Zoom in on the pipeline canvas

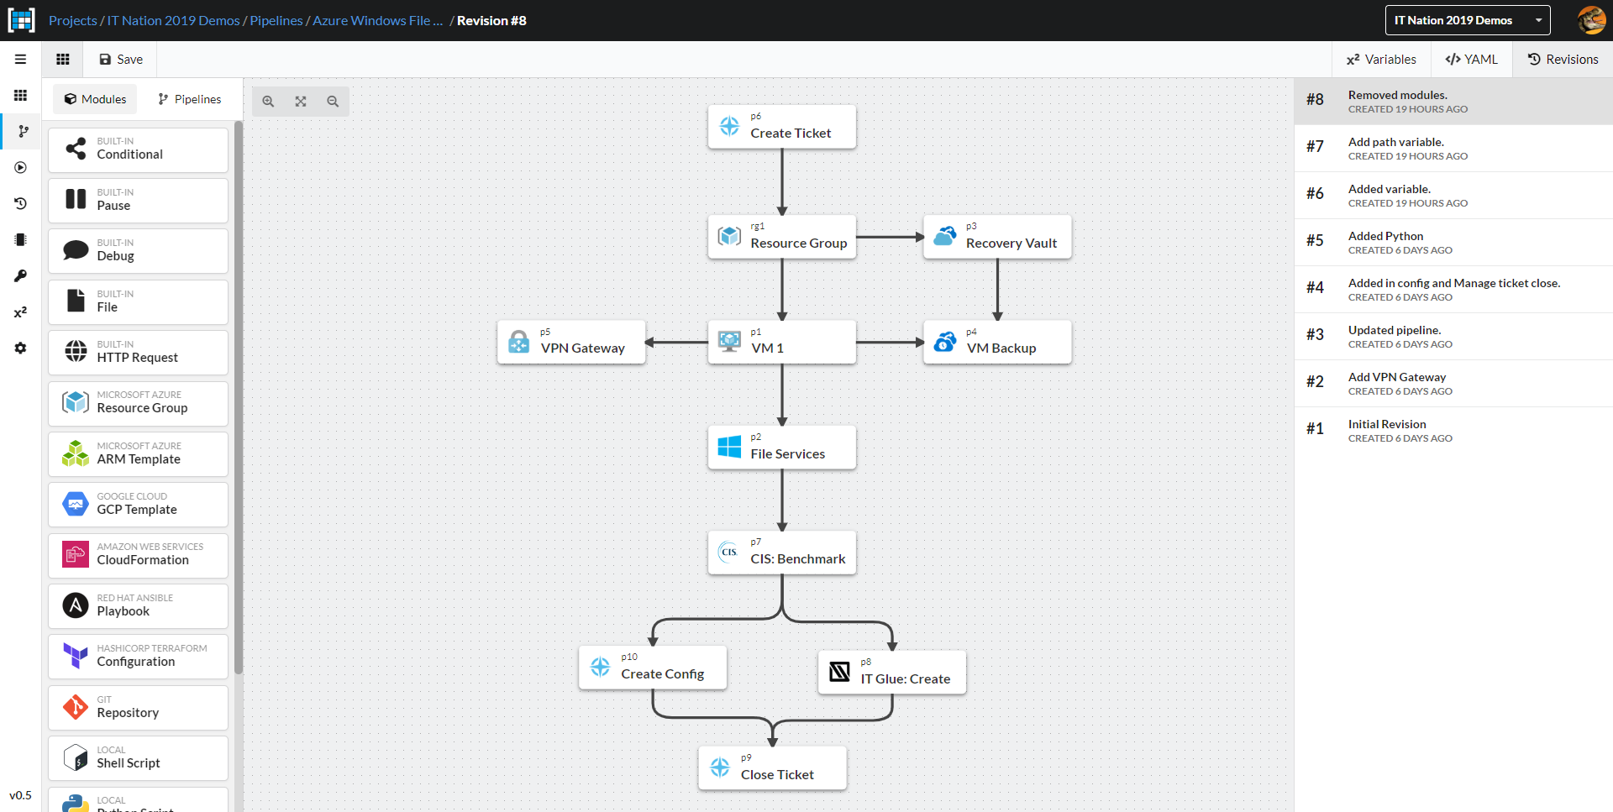(x=268, y=102)
